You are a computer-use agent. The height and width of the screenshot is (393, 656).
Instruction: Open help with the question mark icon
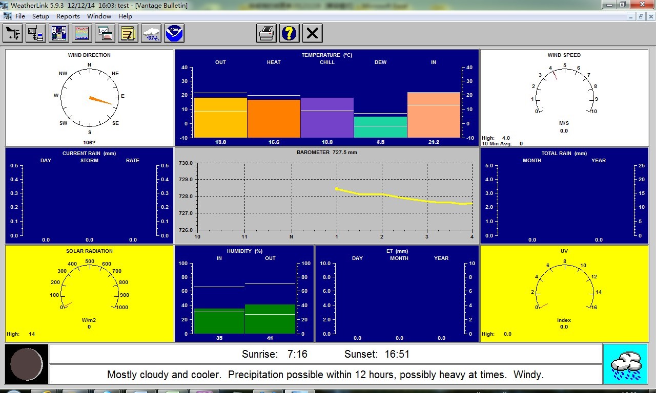[290, 34]
